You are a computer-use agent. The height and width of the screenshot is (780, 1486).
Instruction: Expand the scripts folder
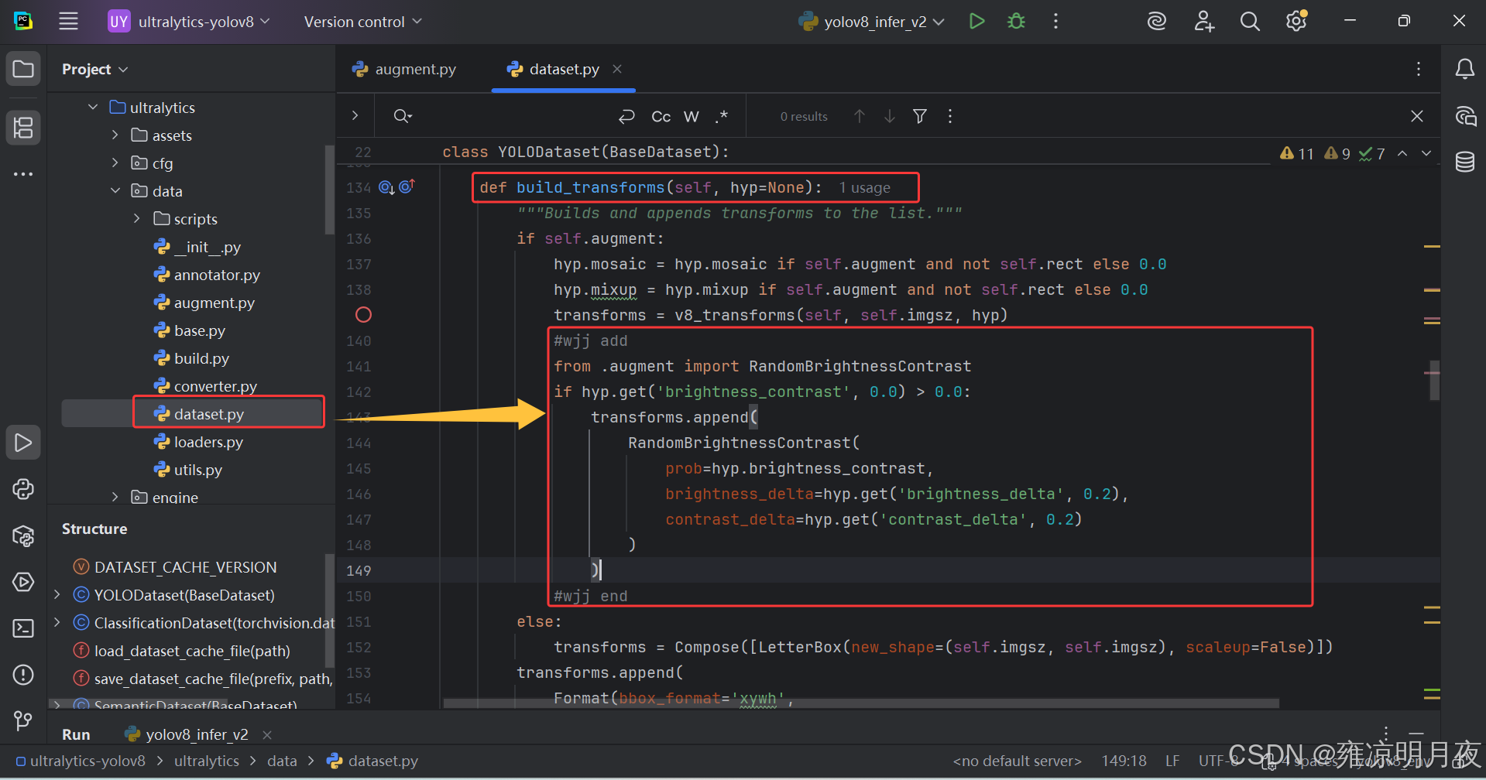[x=137, y=218]
